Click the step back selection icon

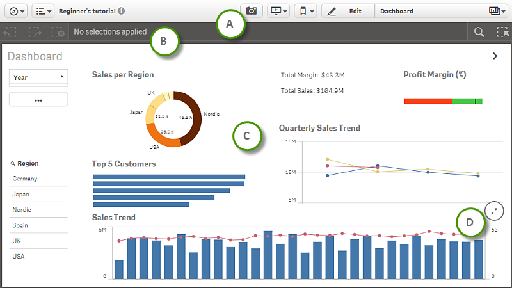[11, 31]
